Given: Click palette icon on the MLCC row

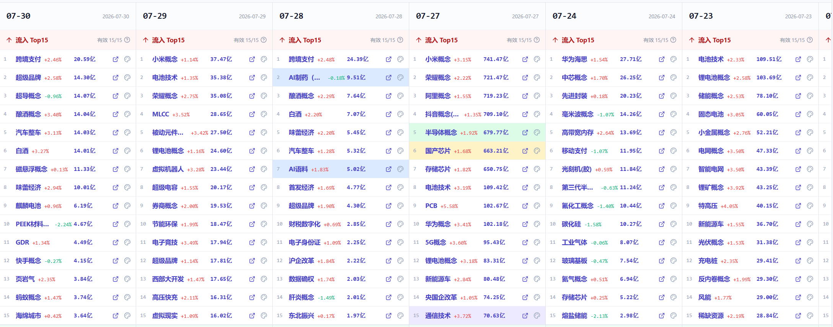Looking at the screenshot, I should [x=264, y=114].
